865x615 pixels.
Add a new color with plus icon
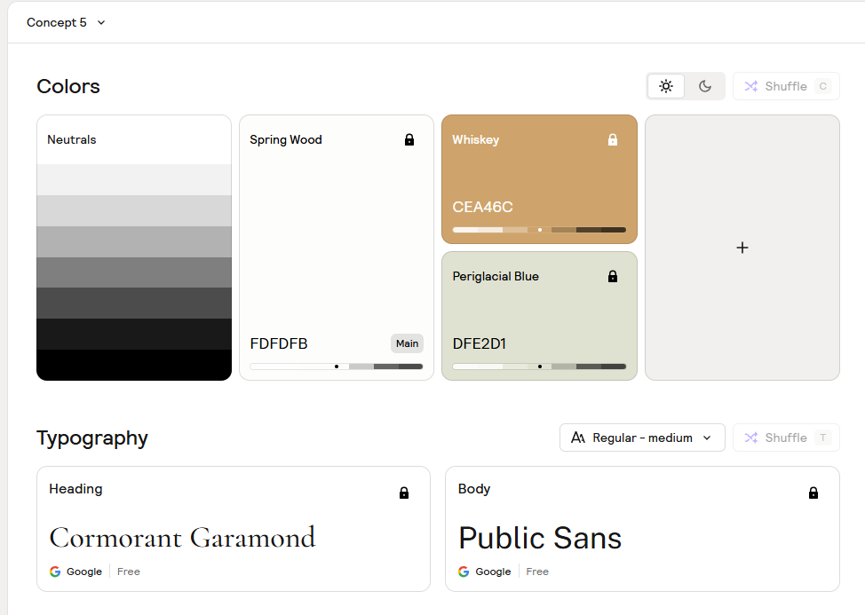point(742,248)
